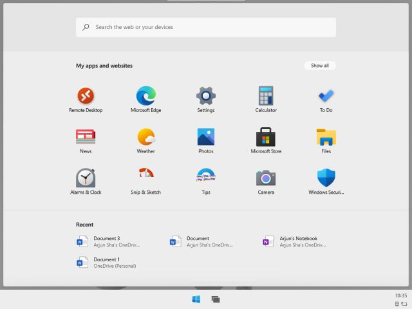Image resolution: width=412 pixels, height=309 pixels.
Task: Open the News app
Action: (86, 141)
